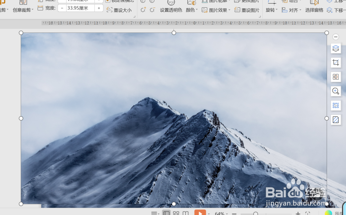Switch to slide sorter grid view
Image resolution: width=346 pixels, height=215 pixels.
coord(176,213)
